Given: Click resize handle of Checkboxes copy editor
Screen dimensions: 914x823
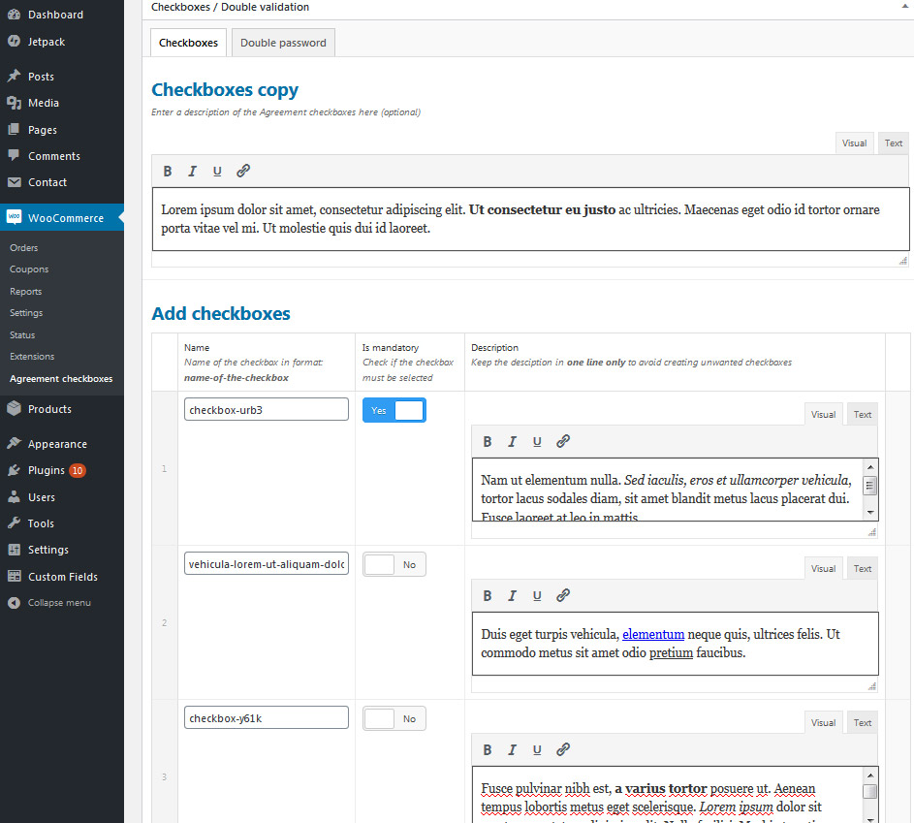Looking at the screenshot, I should [903, 261].
